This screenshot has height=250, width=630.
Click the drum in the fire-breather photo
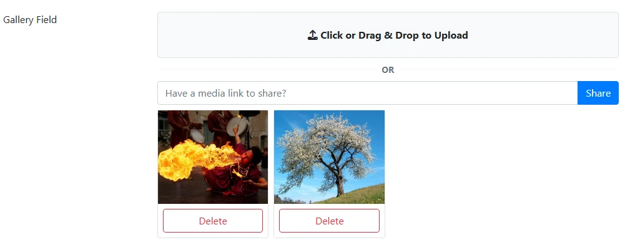tap(239, 125)
